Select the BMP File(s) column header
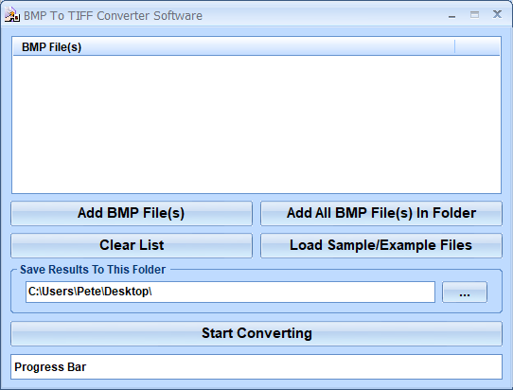This screenshot has width=513, height=390. click(234, 47)
